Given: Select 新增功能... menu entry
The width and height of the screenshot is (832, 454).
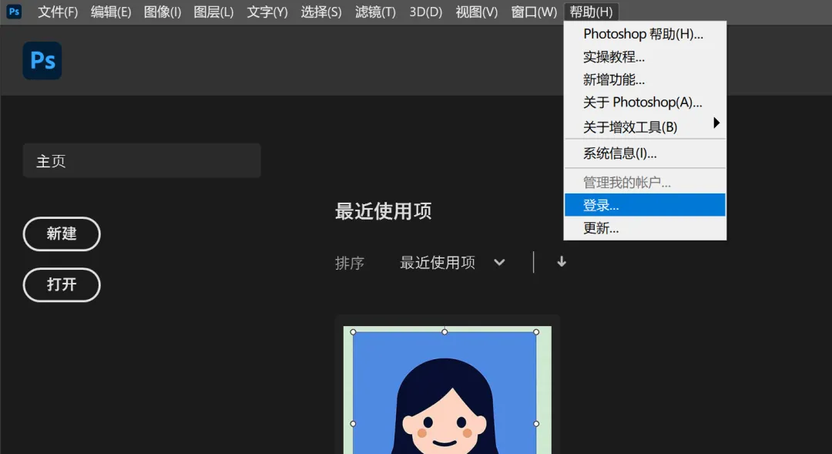Looking at the screenshot, I should click(645, 79).
